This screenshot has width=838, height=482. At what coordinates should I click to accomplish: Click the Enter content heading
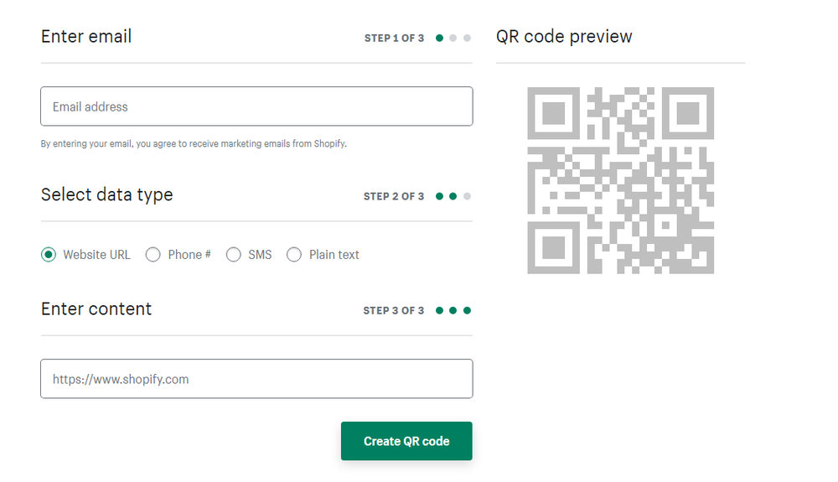[x=96, y=308]
